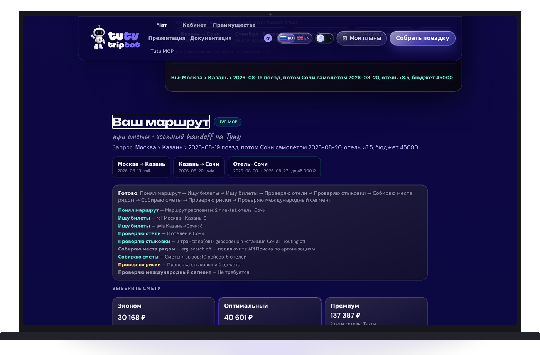Choose the Эконом estimate card
540x355 pixels.
164,311
